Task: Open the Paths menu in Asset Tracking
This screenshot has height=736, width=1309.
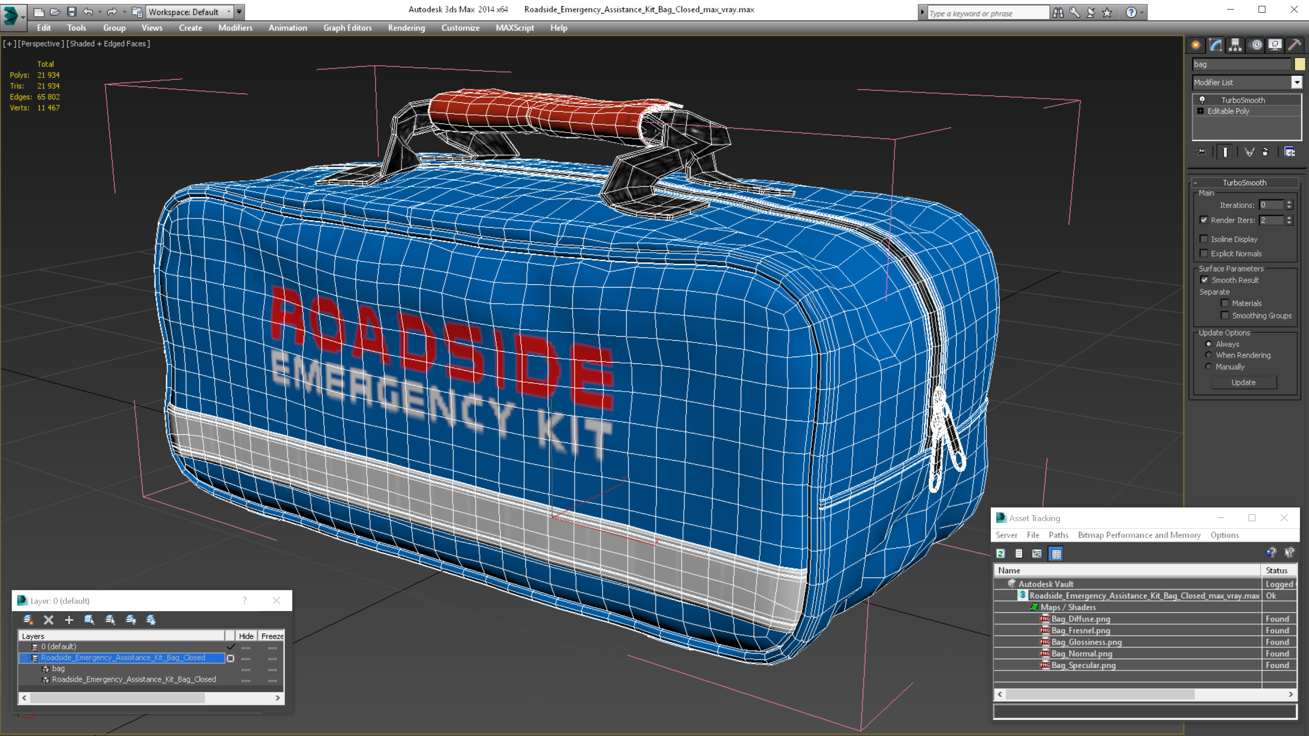Action: [x=1059, y=535]
